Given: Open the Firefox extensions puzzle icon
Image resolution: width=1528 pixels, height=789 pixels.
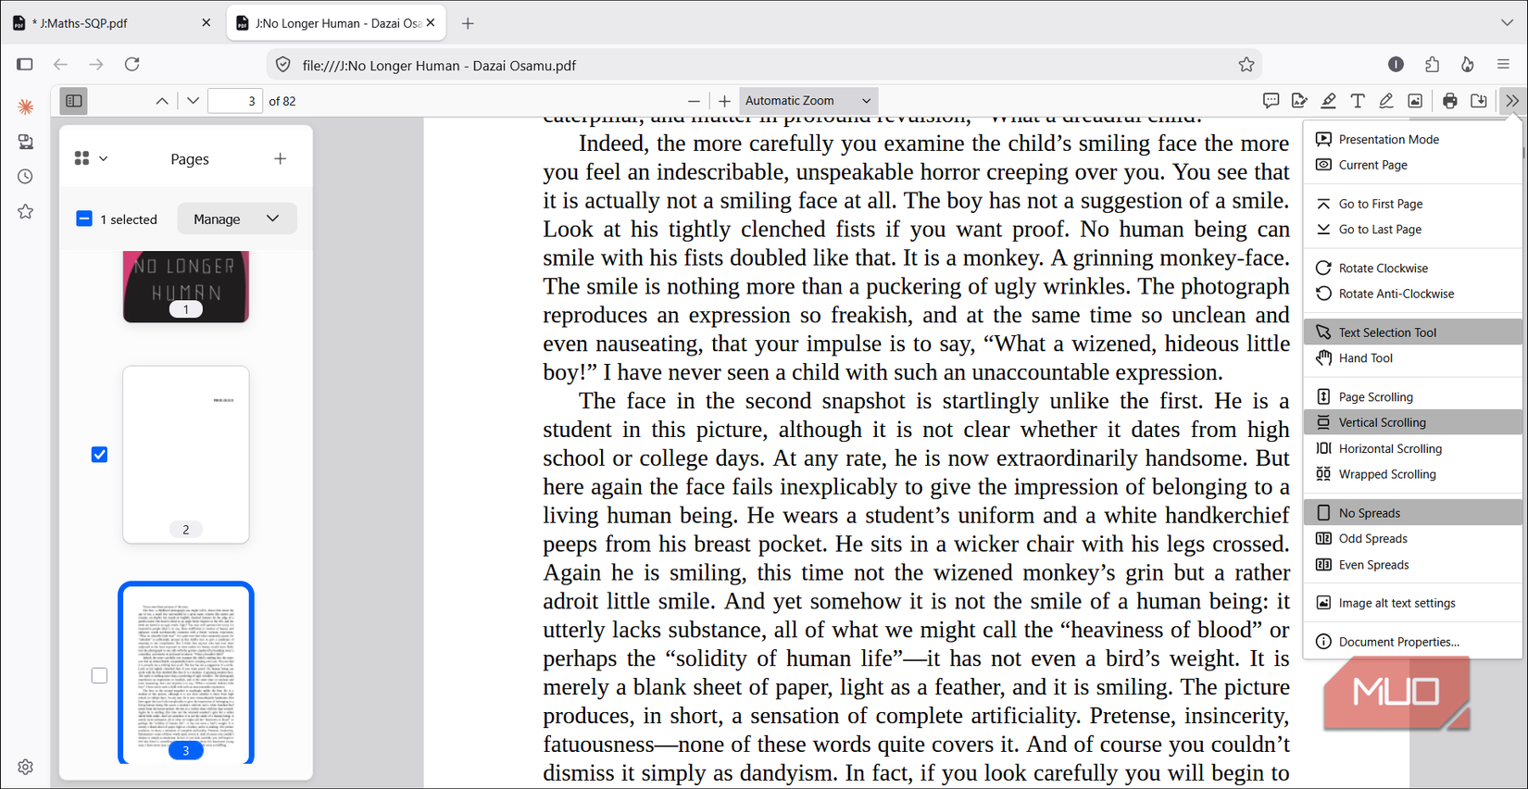Looking at the screenshot, I should 1432,65.
